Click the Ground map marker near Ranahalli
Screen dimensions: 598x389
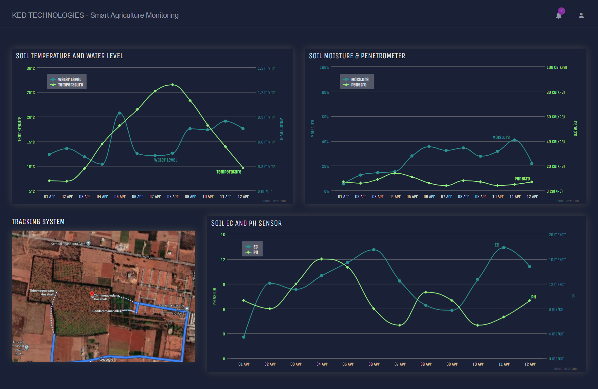tap(27, 347)
